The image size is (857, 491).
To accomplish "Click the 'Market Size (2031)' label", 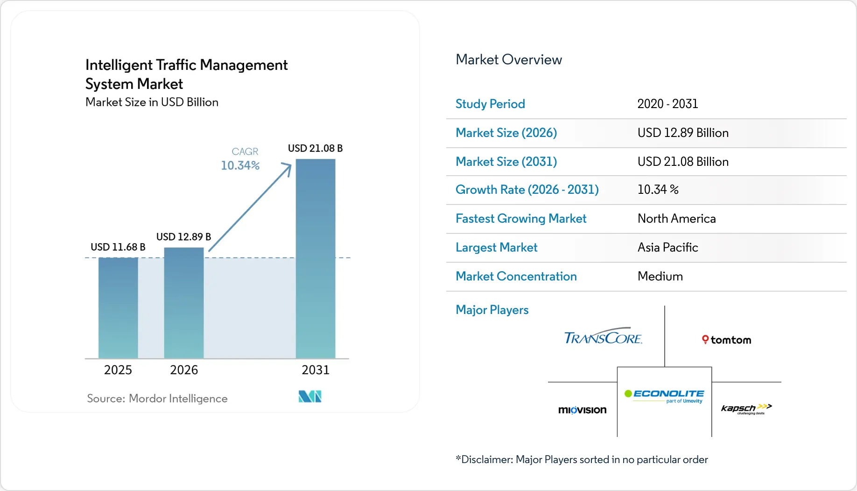I will coord(506,162).
